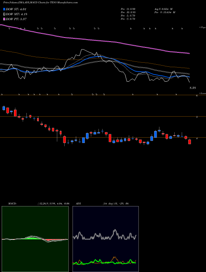The width and height of the screenshot is (206, 272).
Task: Click the price axis label 6
Action: pyautogui.click(x=197, y=96)
